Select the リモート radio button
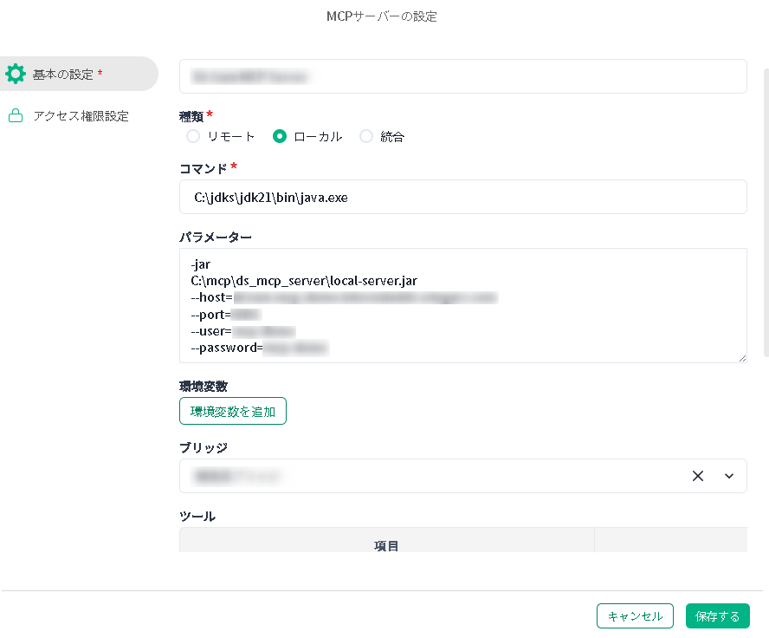The image size is (769, 638). tap(193, 136)
